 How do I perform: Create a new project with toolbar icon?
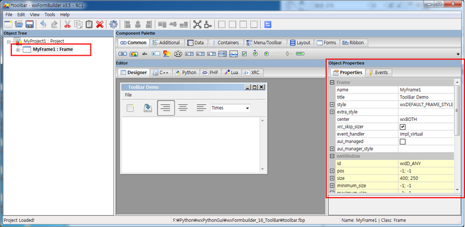(8, 24)
